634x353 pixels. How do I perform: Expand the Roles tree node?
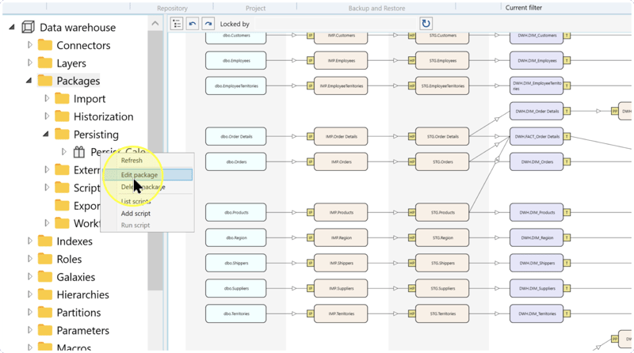29,259
